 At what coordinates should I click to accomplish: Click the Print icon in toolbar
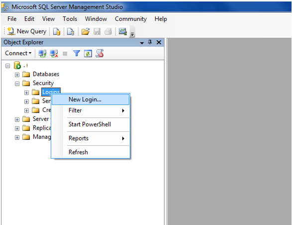pos(108,31)
